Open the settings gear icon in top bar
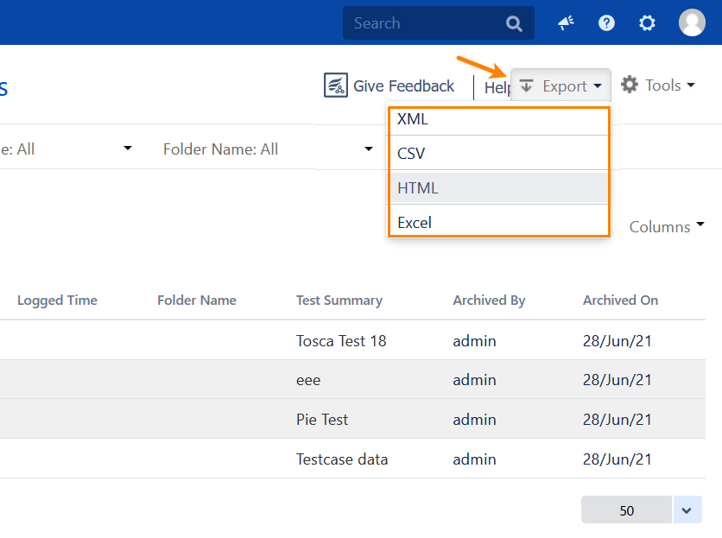 tap(647, 23)
